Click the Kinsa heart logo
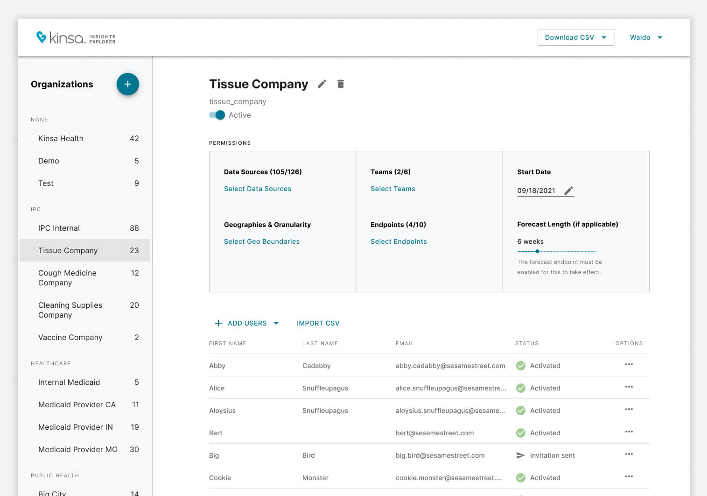The height and width of the screenshot is (496, 707). click(42, 37)
